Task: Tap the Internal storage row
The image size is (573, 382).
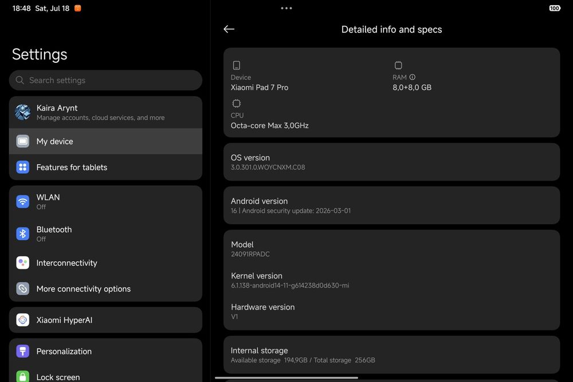Action: click(x=391, y=355)
